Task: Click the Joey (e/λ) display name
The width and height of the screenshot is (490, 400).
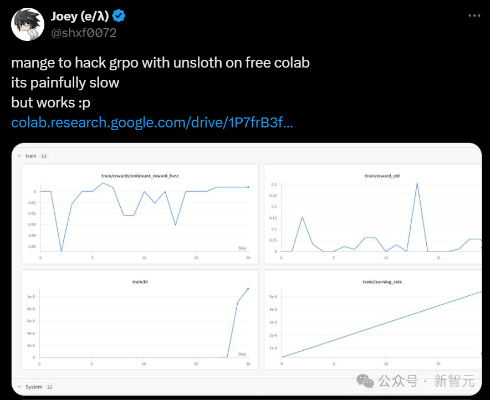Action: (x=80, y=16)
